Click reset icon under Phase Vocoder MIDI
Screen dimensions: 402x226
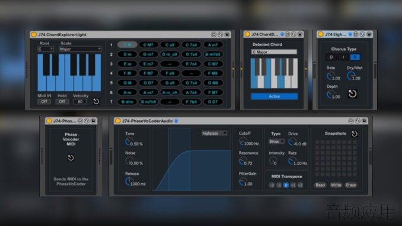pyautogui.click(x=71, y=158)
